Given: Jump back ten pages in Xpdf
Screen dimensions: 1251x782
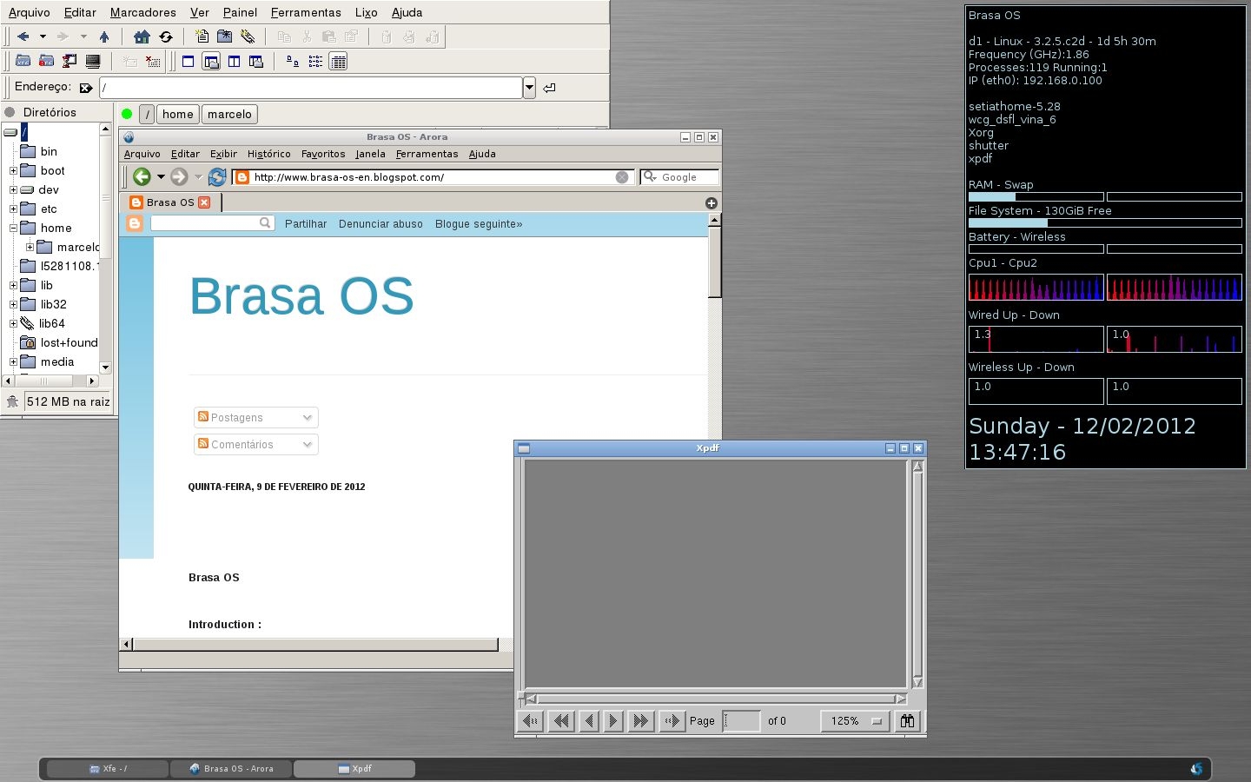Looking at the screenshot, I should tap(561, 720).
